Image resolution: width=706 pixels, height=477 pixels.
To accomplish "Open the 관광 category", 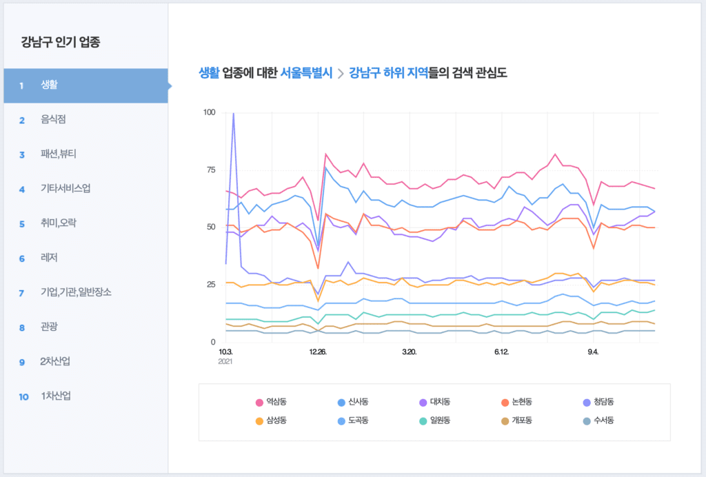I will [x=85, y=327].
